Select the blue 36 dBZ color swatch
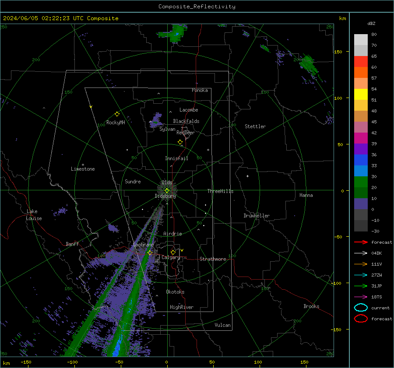 [361, 160]
